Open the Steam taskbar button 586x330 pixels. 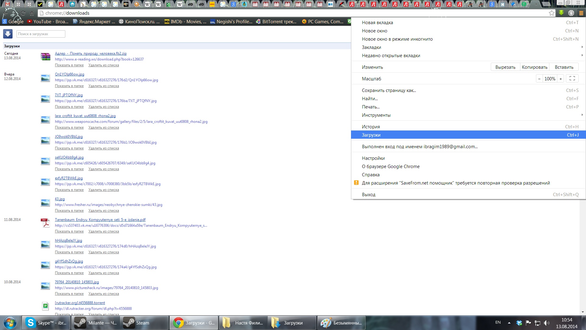coord(145,323)
